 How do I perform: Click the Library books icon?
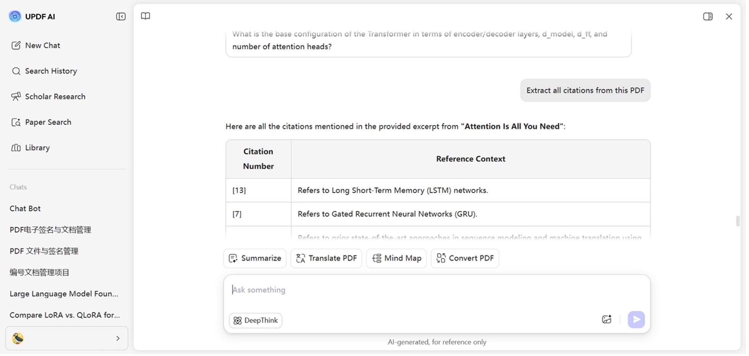pos(16,148)
